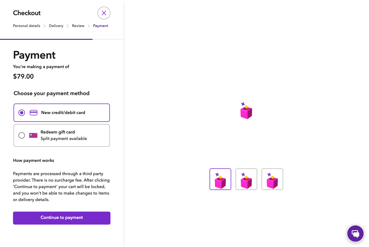Click the Payment breadcrumb step
This screenshot has height=247, width=369.
(100, 26)
